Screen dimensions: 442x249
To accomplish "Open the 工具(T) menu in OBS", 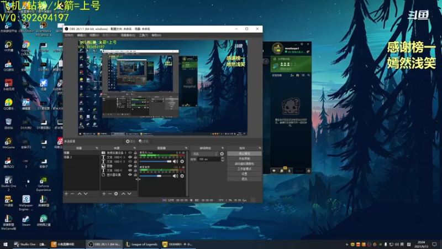I will point(144,35).
